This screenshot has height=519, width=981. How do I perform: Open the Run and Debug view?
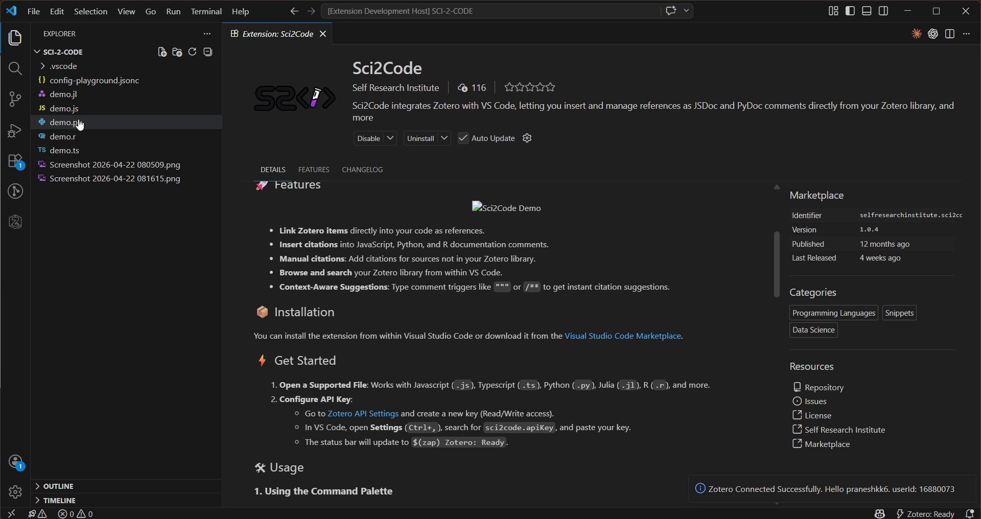click(15, 130)
